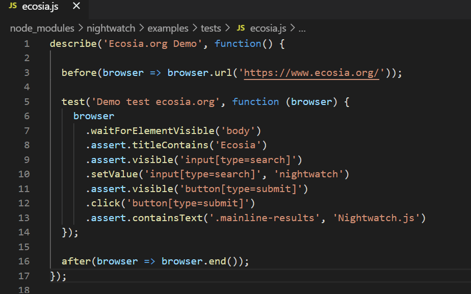Click the JS file icon in the breadcrumb bar
471x294 pixels.
(x=240, y=28)
